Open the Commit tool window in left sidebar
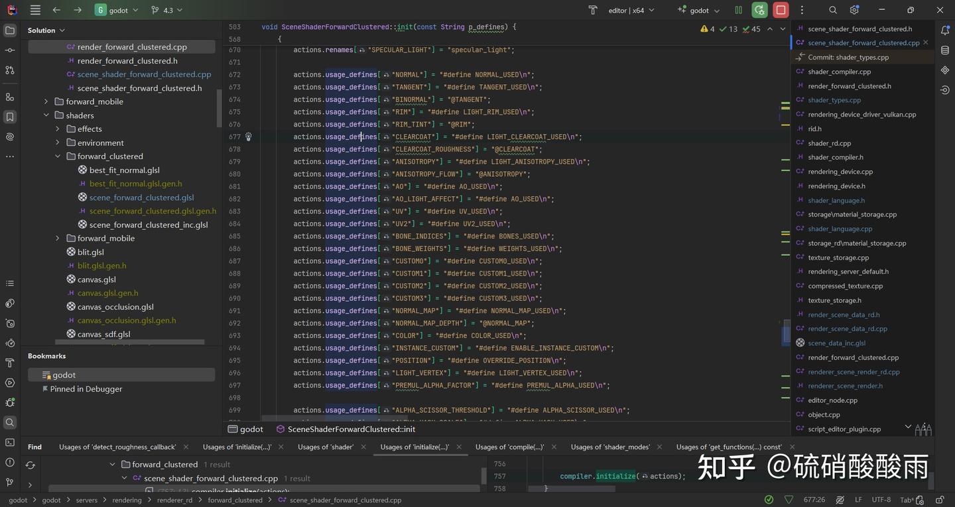Image resolution: width=955 pixels, height=507 pixels. pos(9,50)
